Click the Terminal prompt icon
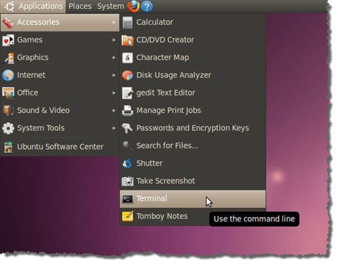This screenshot has width=338, height=264. point(128,199)
